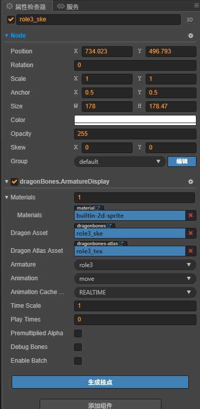Clear the Dragon Asset role3_ske reference
Screen dimensions: 200x409
(x=191, y=233)
